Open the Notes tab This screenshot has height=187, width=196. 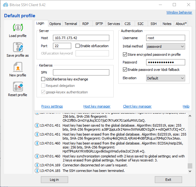coord(167,24)
